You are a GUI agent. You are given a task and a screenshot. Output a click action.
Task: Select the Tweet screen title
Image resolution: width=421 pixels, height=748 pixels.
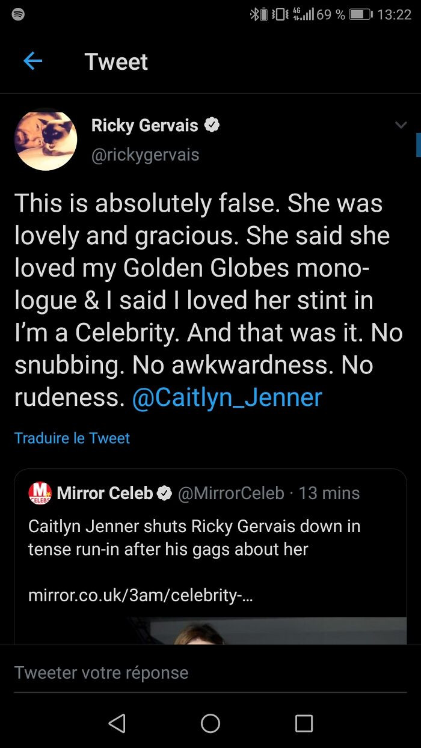click(x=116, y=61)
